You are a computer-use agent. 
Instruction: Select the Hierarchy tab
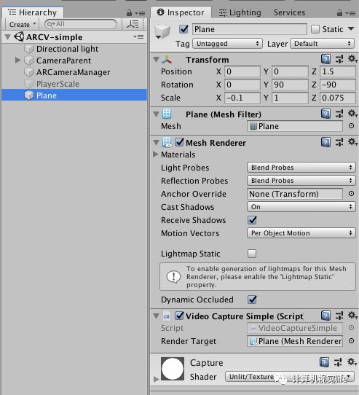tap(33, 12)
